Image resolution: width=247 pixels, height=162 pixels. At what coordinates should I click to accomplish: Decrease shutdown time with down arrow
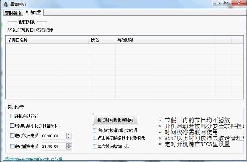pyautogui.click(x=69, y=137)
